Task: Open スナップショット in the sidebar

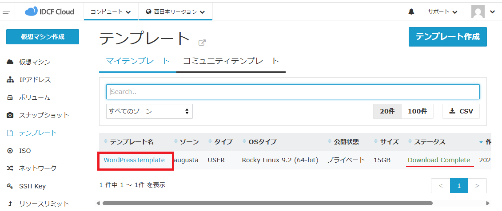Action: coord(44,115)
